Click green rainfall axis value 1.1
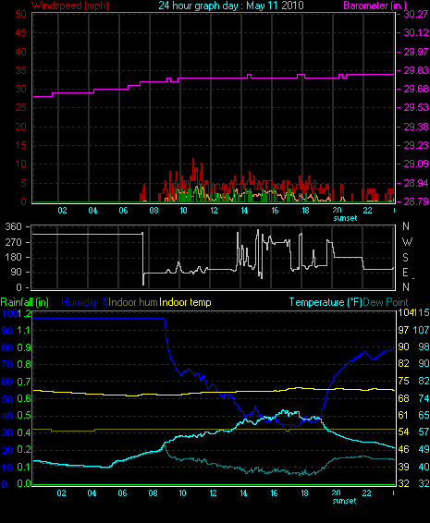The image size is (430, 523). [24, 330]
